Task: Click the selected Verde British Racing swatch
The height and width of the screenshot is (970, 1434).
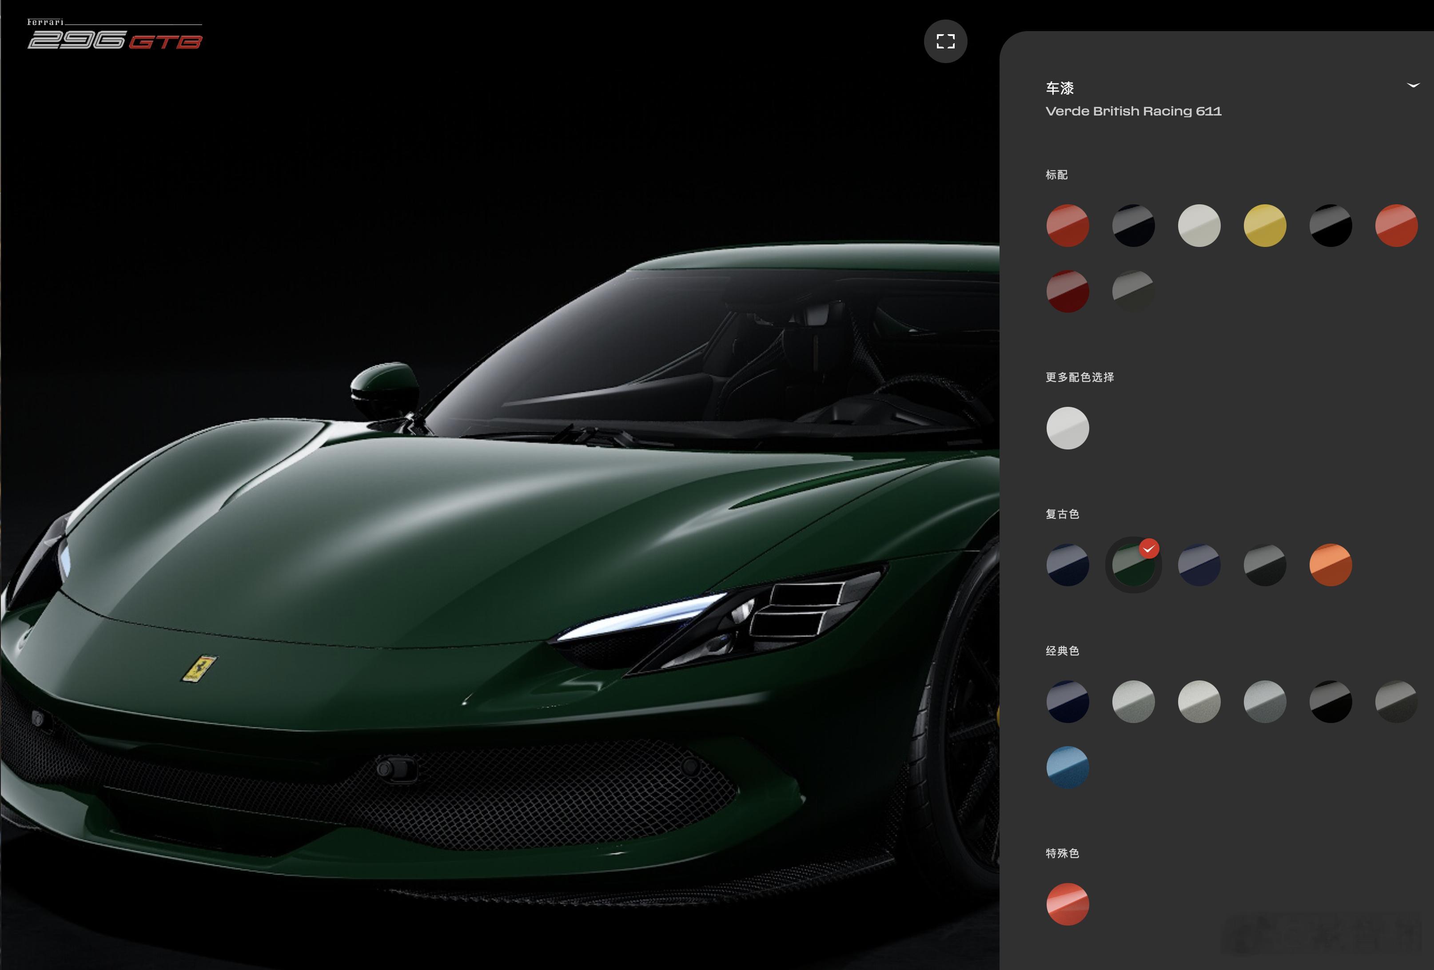Action: [x=1133, y=565]
